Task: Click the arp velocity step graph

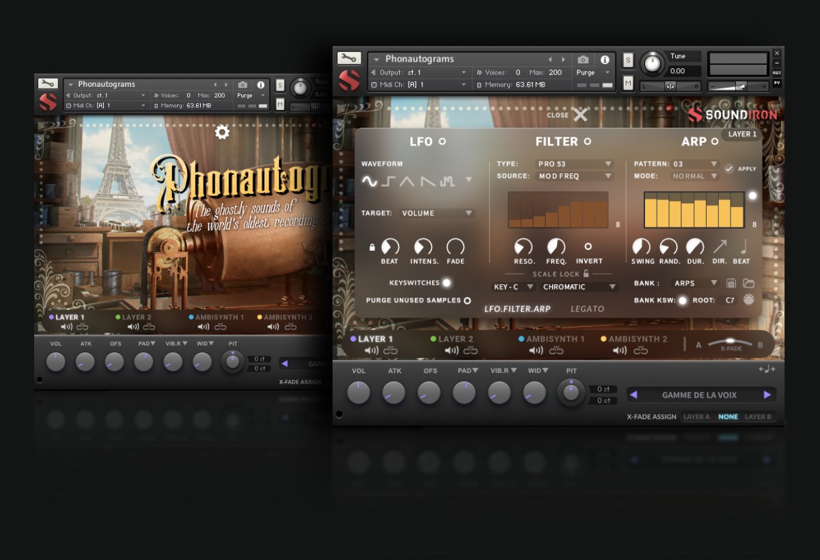Action: [694, 210]
